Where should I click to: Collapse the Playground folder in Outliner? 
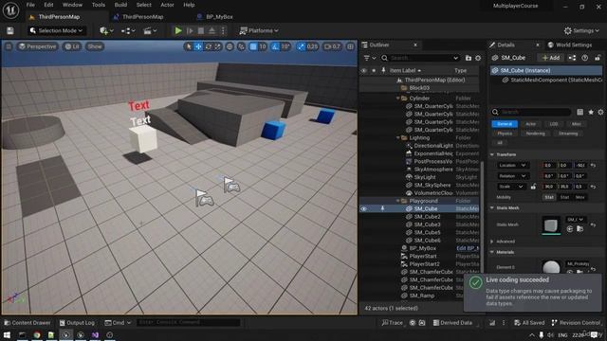(x=398, y=201)
